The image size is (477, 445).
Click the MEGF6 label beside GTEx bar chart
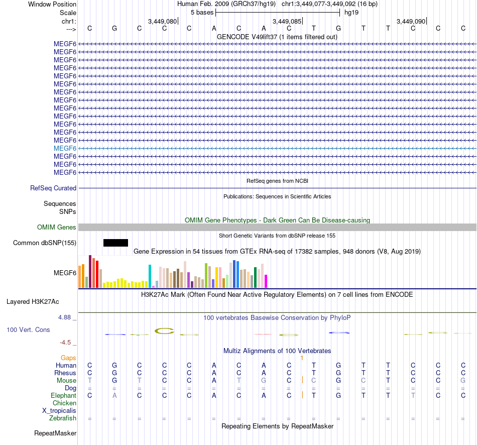pyautogui.click(x=65, y=273)
